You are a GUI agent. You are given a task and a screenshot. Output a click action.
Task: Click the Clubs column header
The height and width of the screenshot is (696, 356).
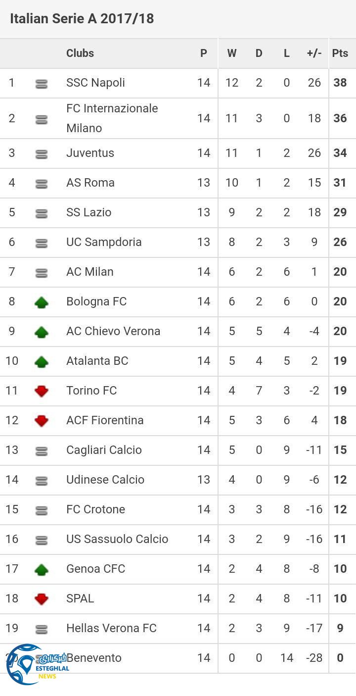(80, 53)
